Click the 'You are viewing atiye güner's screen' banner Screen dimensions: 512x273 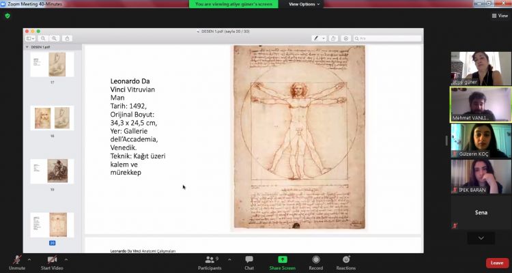coord(233,4)
